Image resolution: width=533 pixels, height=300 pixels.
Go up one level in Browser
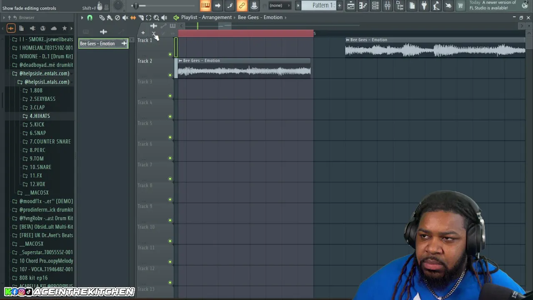pyautogui.click(x=9, y=17)
